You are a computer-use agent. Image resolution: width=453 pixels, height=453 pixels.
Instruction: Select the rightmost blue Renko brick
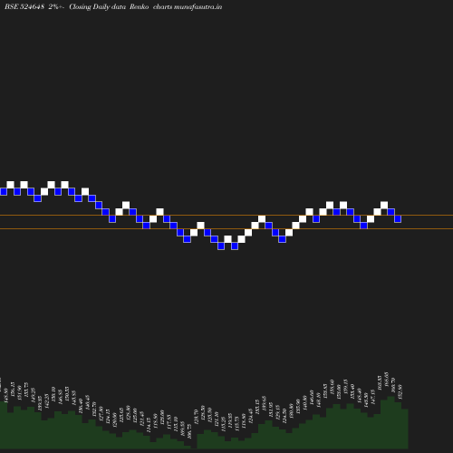(398, 219)
